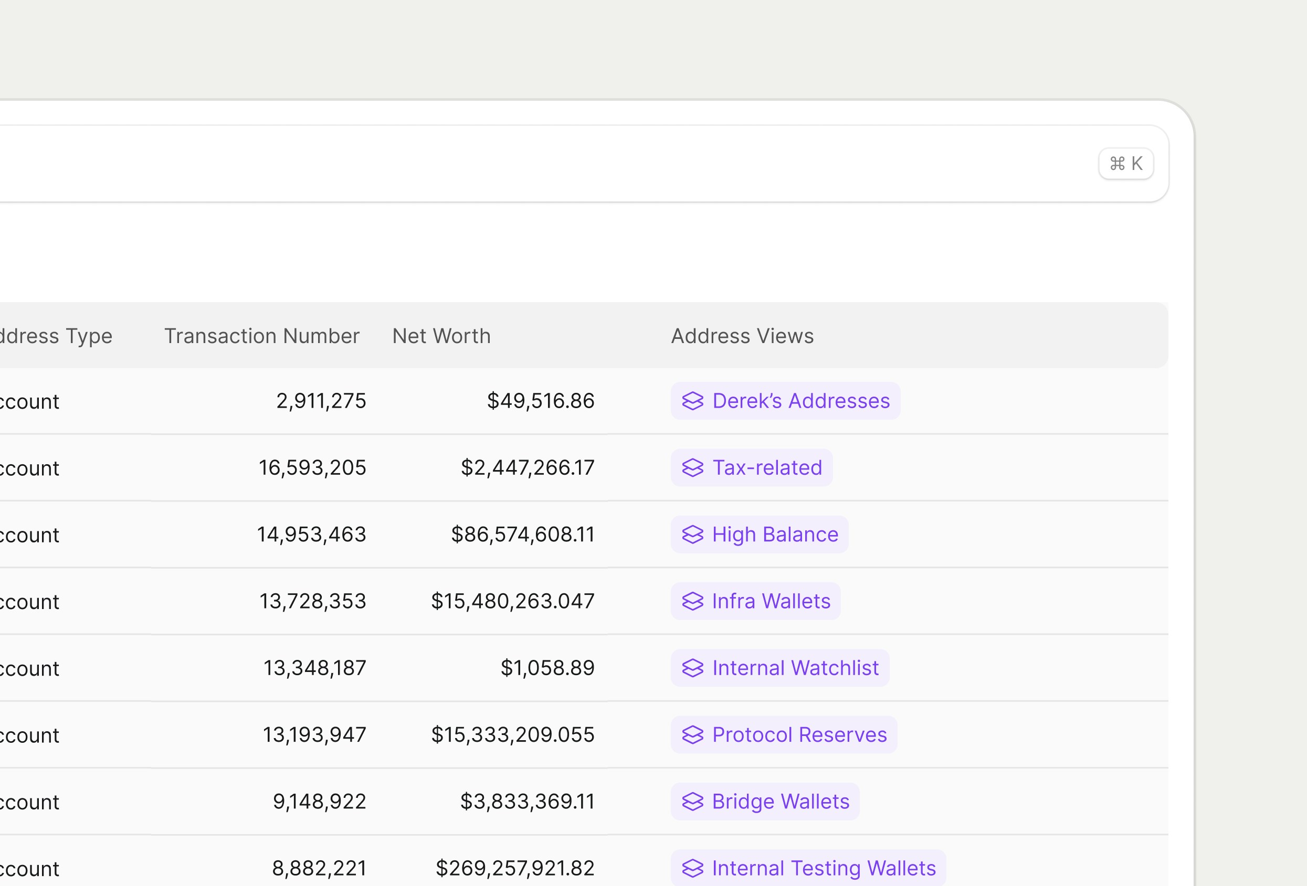Viewport: 1307px width, 886px height.
Task: Click layers icon in High Balance tag
Action: (x=692, y=535)
